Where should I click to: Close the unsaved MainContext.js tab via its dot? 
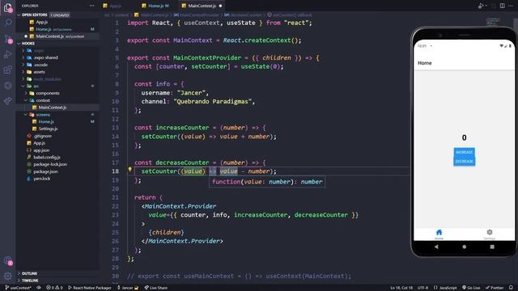pyautogui.click(x=220, y=6)
